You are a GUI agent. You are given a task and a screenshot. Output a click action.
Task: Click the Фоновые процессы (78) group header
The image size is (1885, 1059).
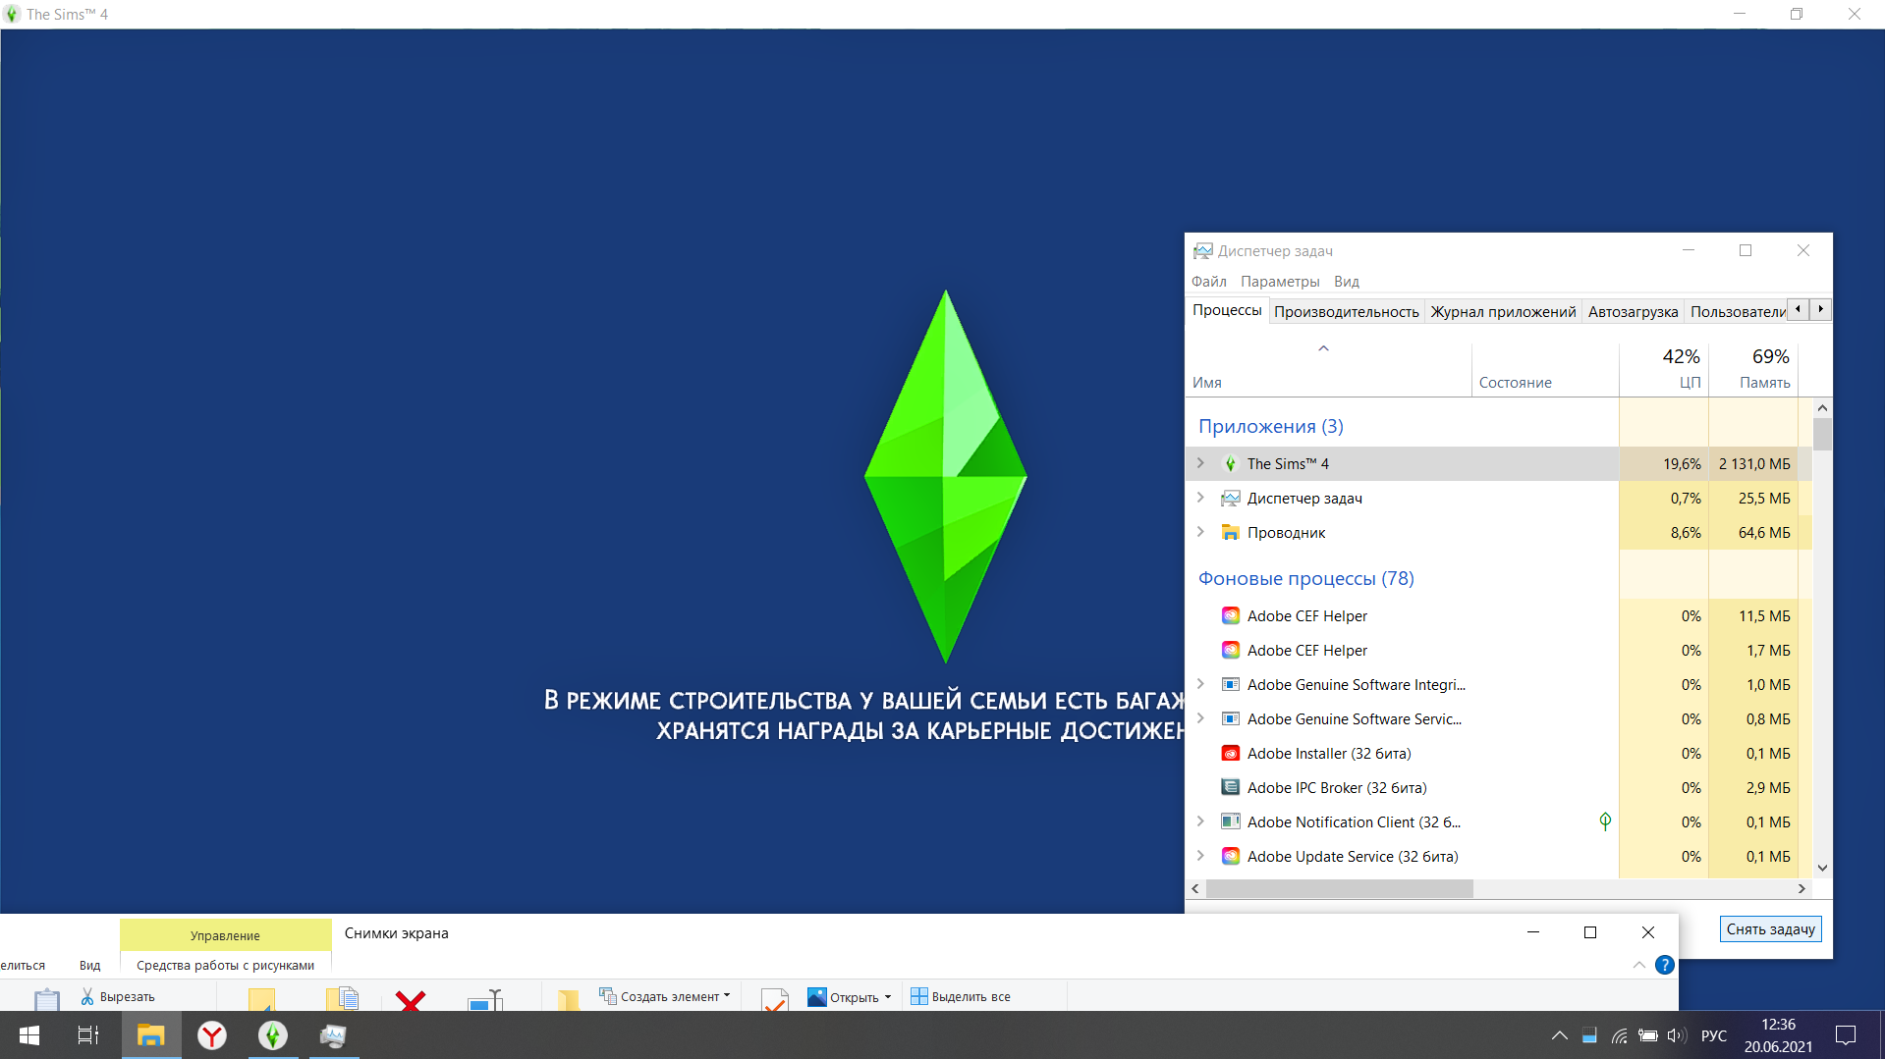pyautogui.click(x=1305, y=578)
